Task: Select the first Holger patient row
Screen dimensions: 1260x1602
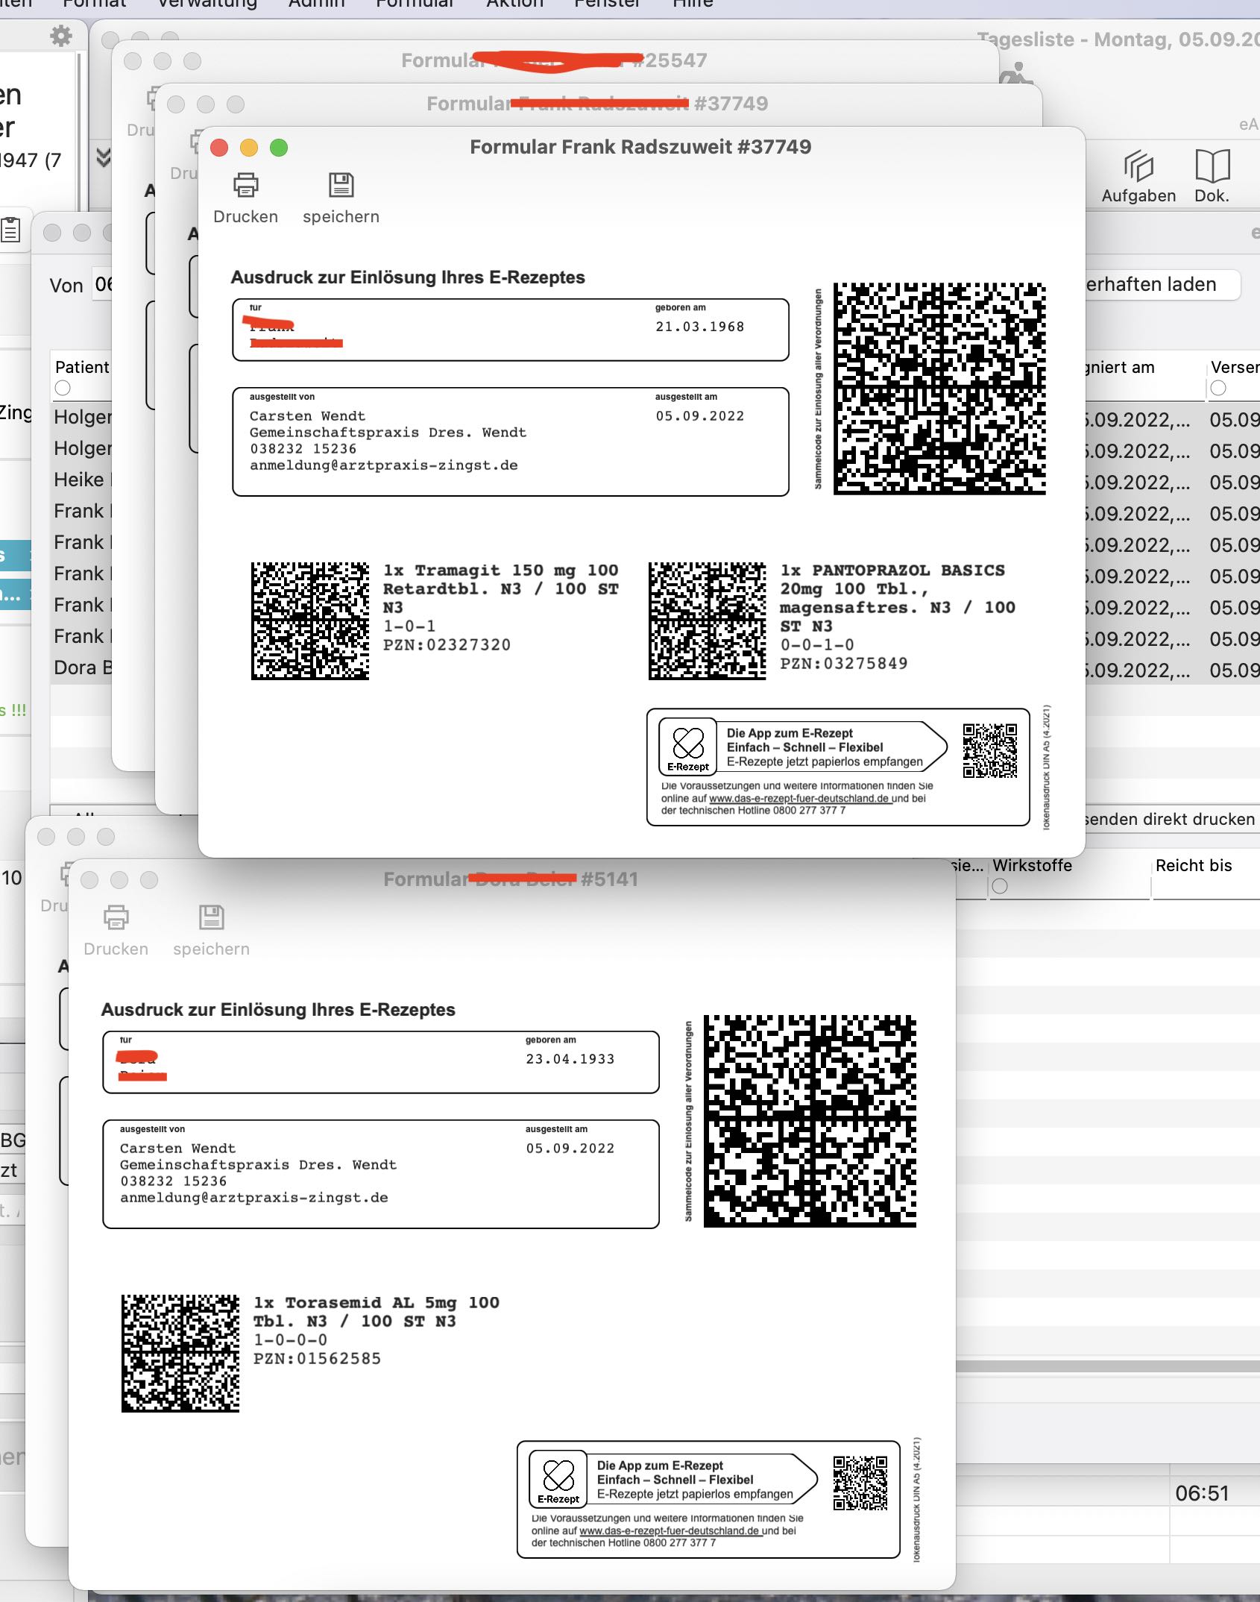Action: pos(82,417)
